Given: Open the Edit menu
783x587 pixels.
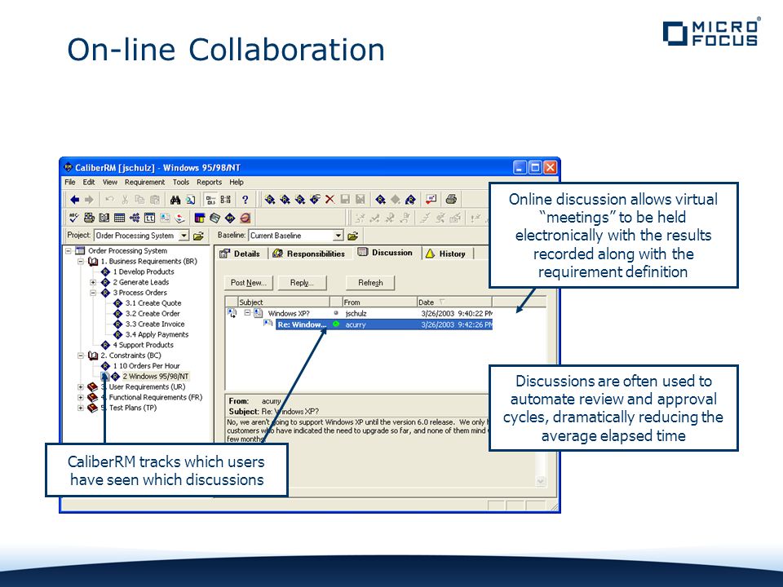Looking at the screenshot, I should tap(89, 182).
